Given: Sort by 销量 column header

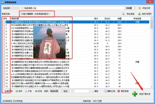Looking at the screenshot, I should coord(119,19).
